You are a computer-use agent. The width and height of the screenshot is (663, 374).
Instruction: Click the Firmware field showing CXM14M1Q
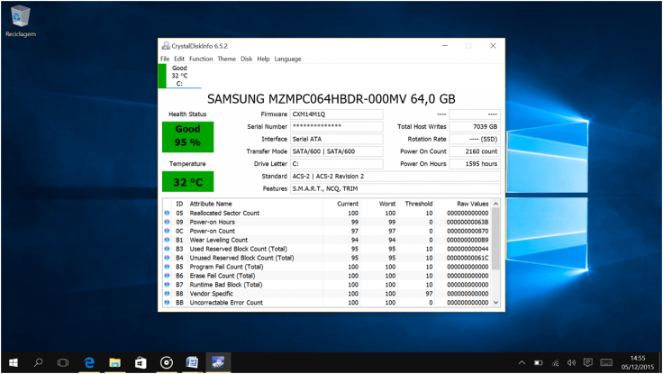335,114
